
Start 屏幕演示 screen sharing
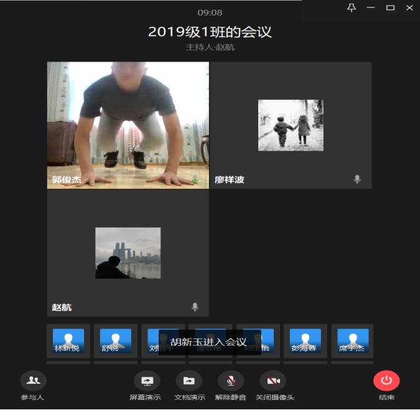point(147,381)
